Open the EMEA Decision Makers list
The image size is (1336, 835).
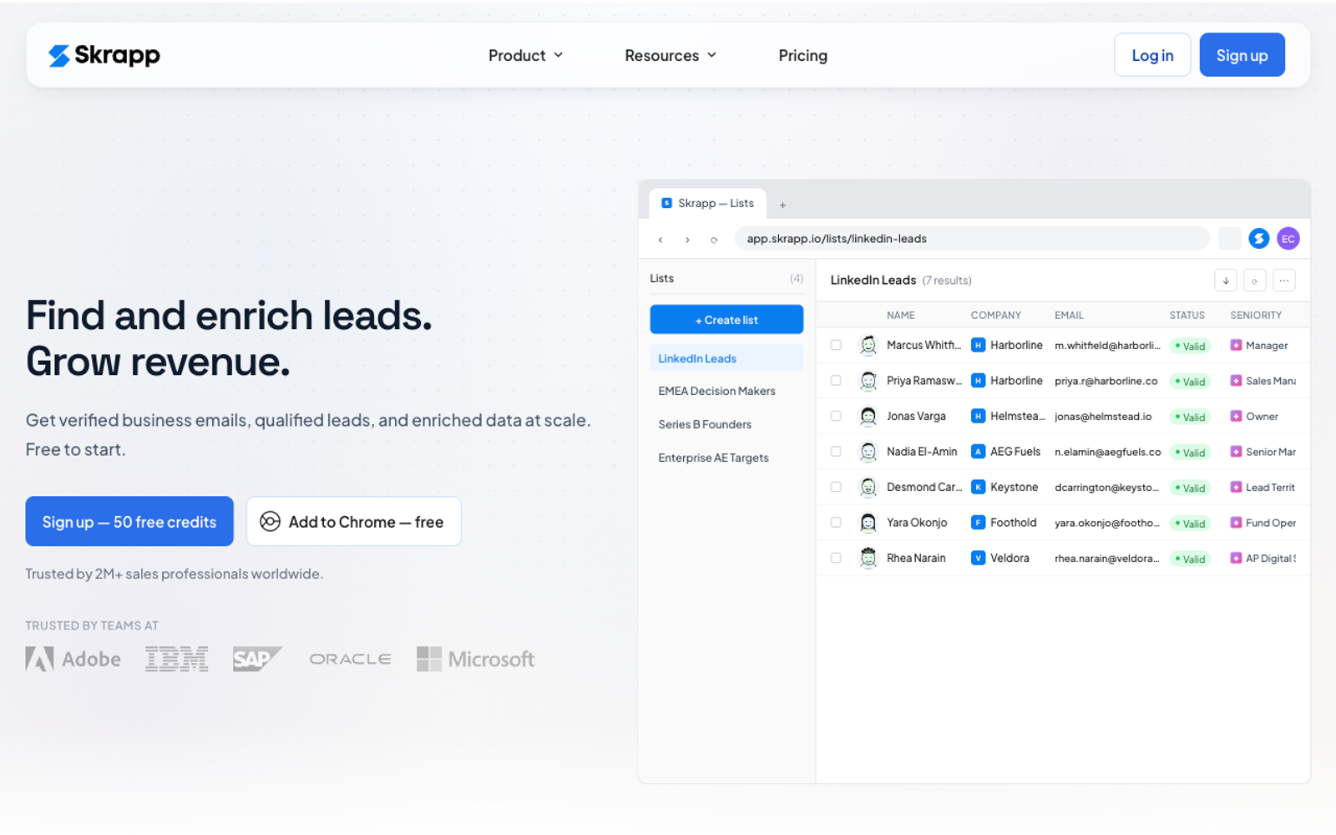point(726,391)
